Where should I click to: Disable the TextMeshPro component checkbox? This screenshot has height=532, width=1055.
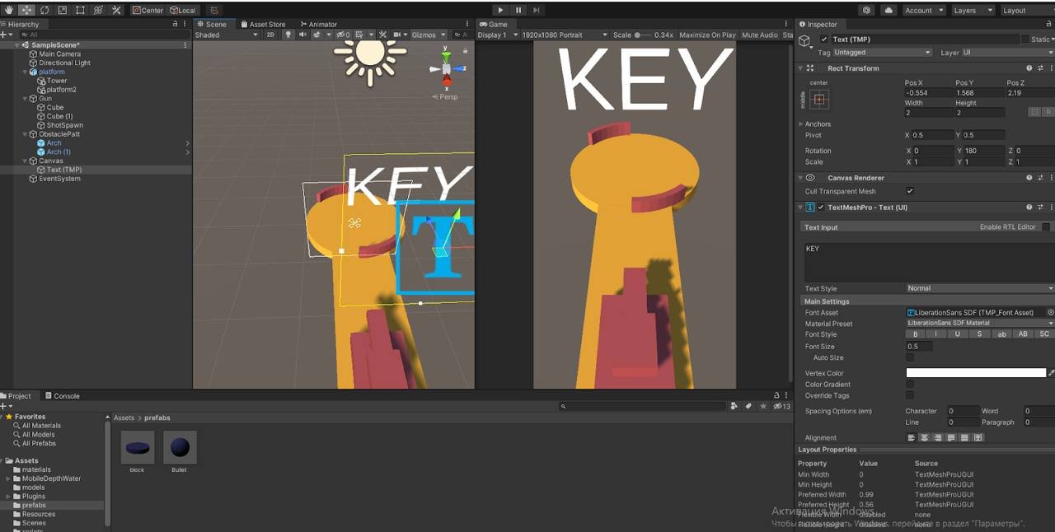tap(821, 208)
